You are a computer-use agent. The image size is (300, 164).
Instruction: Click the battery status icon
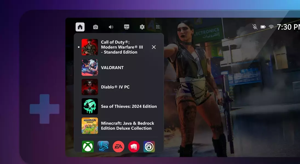(263, 27)
